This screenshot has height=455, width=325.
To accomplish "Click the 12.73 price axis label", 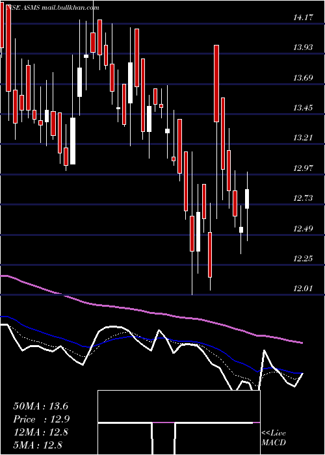I will [303, 198].
